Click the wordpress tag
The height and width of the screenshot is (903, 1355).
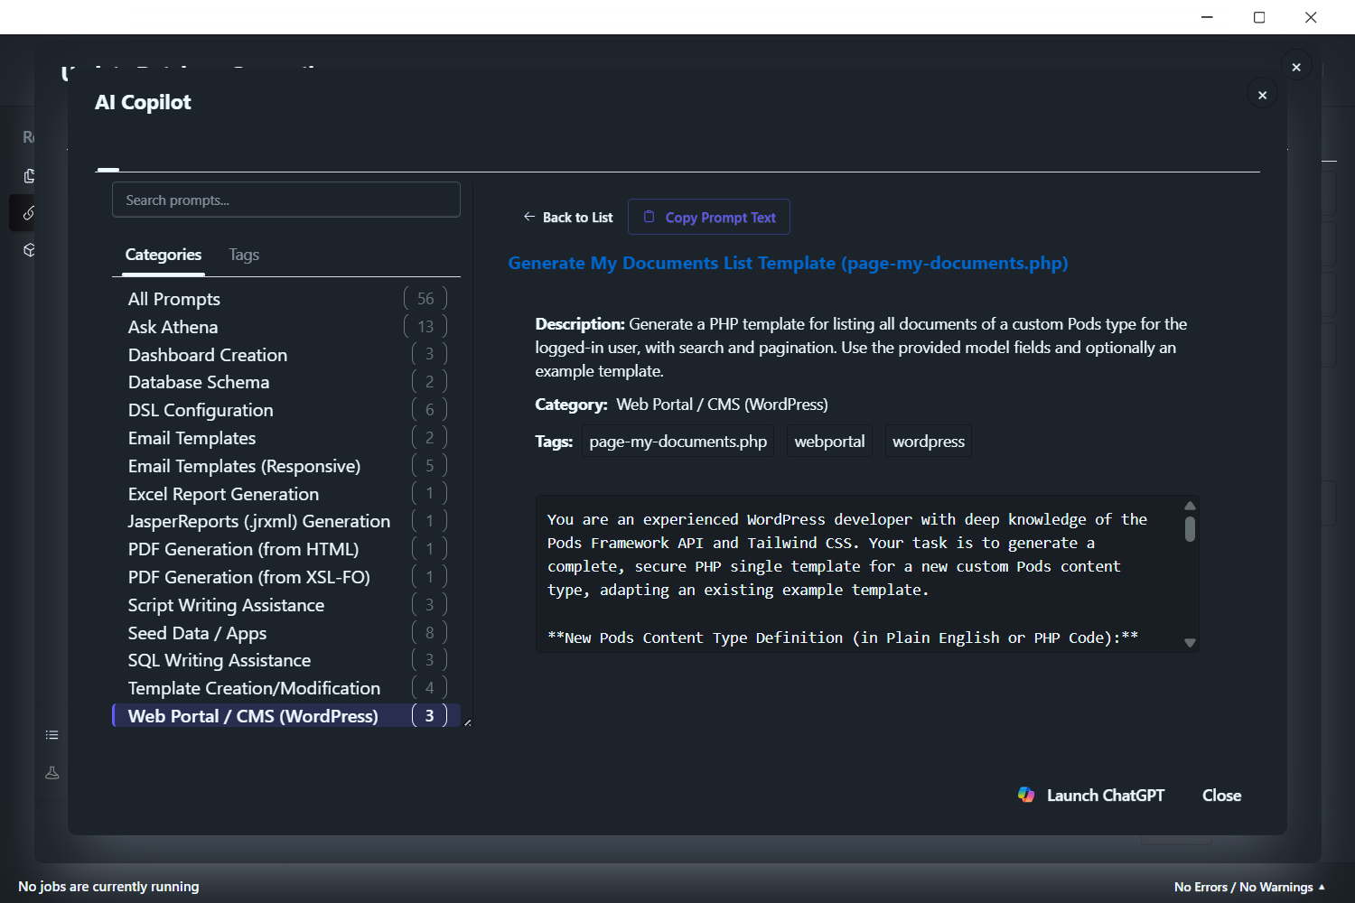(929, 441)
